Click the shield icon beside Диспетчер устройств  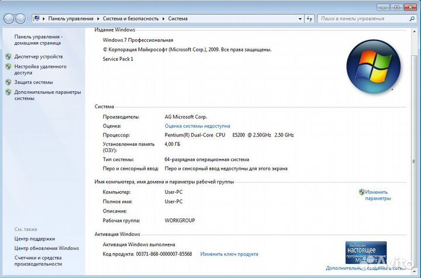[x=8, y=57]
